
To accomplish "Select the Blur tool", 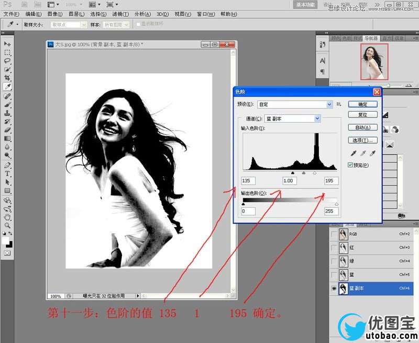I will point(7,147).
